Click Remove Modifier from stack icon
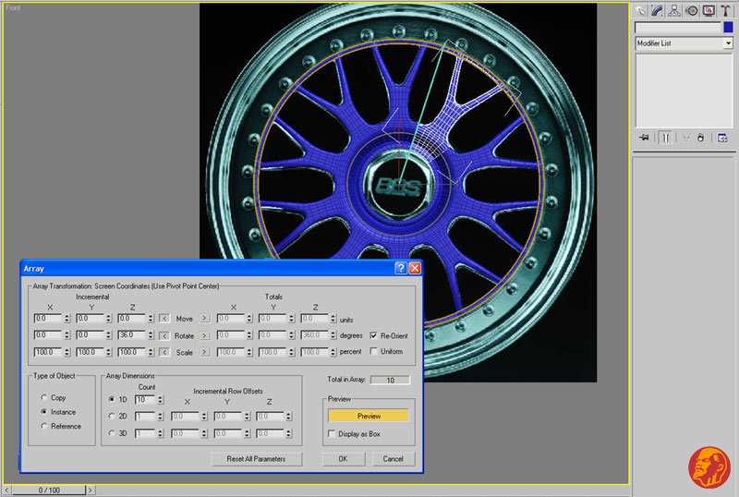Image resolution: width=739 pixels, height=497 pixels. tap(700, 138)
